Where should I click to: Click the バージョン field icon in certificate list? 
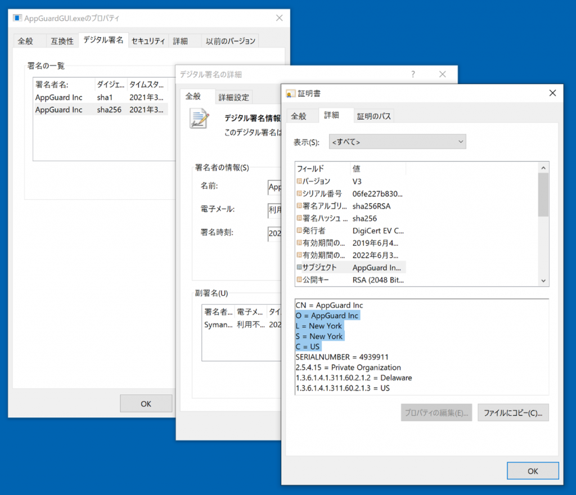[299, 181]
